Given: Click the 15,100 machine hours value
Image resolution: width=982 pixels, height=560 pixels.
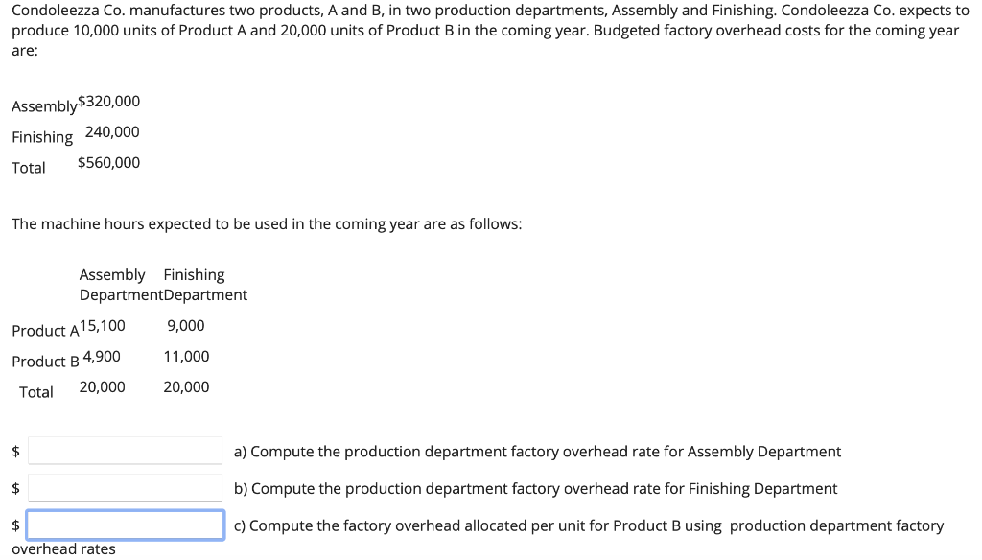Looking at the screenshot, I should 104,325.
